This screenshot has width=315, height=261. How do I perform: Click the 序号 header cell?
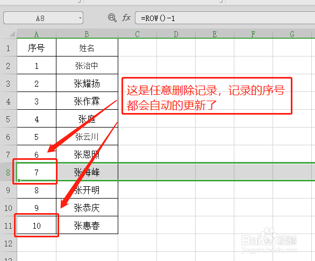click(37, 48)
